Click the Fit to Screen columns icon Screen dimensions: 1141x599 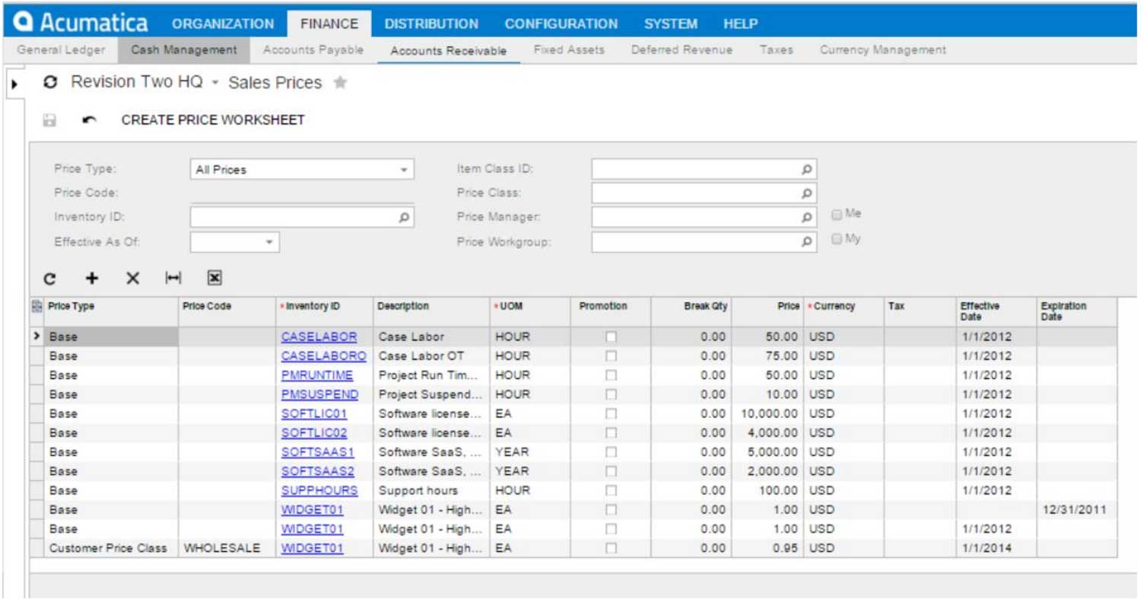click(x=173, y=279)
